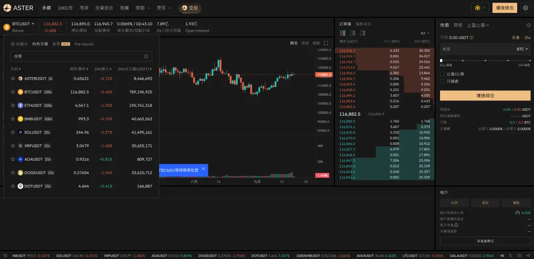Image resolution: width=534 pixels, height=259 pixels.
Task: Open the settings gear icon
Action: [526, 7]
